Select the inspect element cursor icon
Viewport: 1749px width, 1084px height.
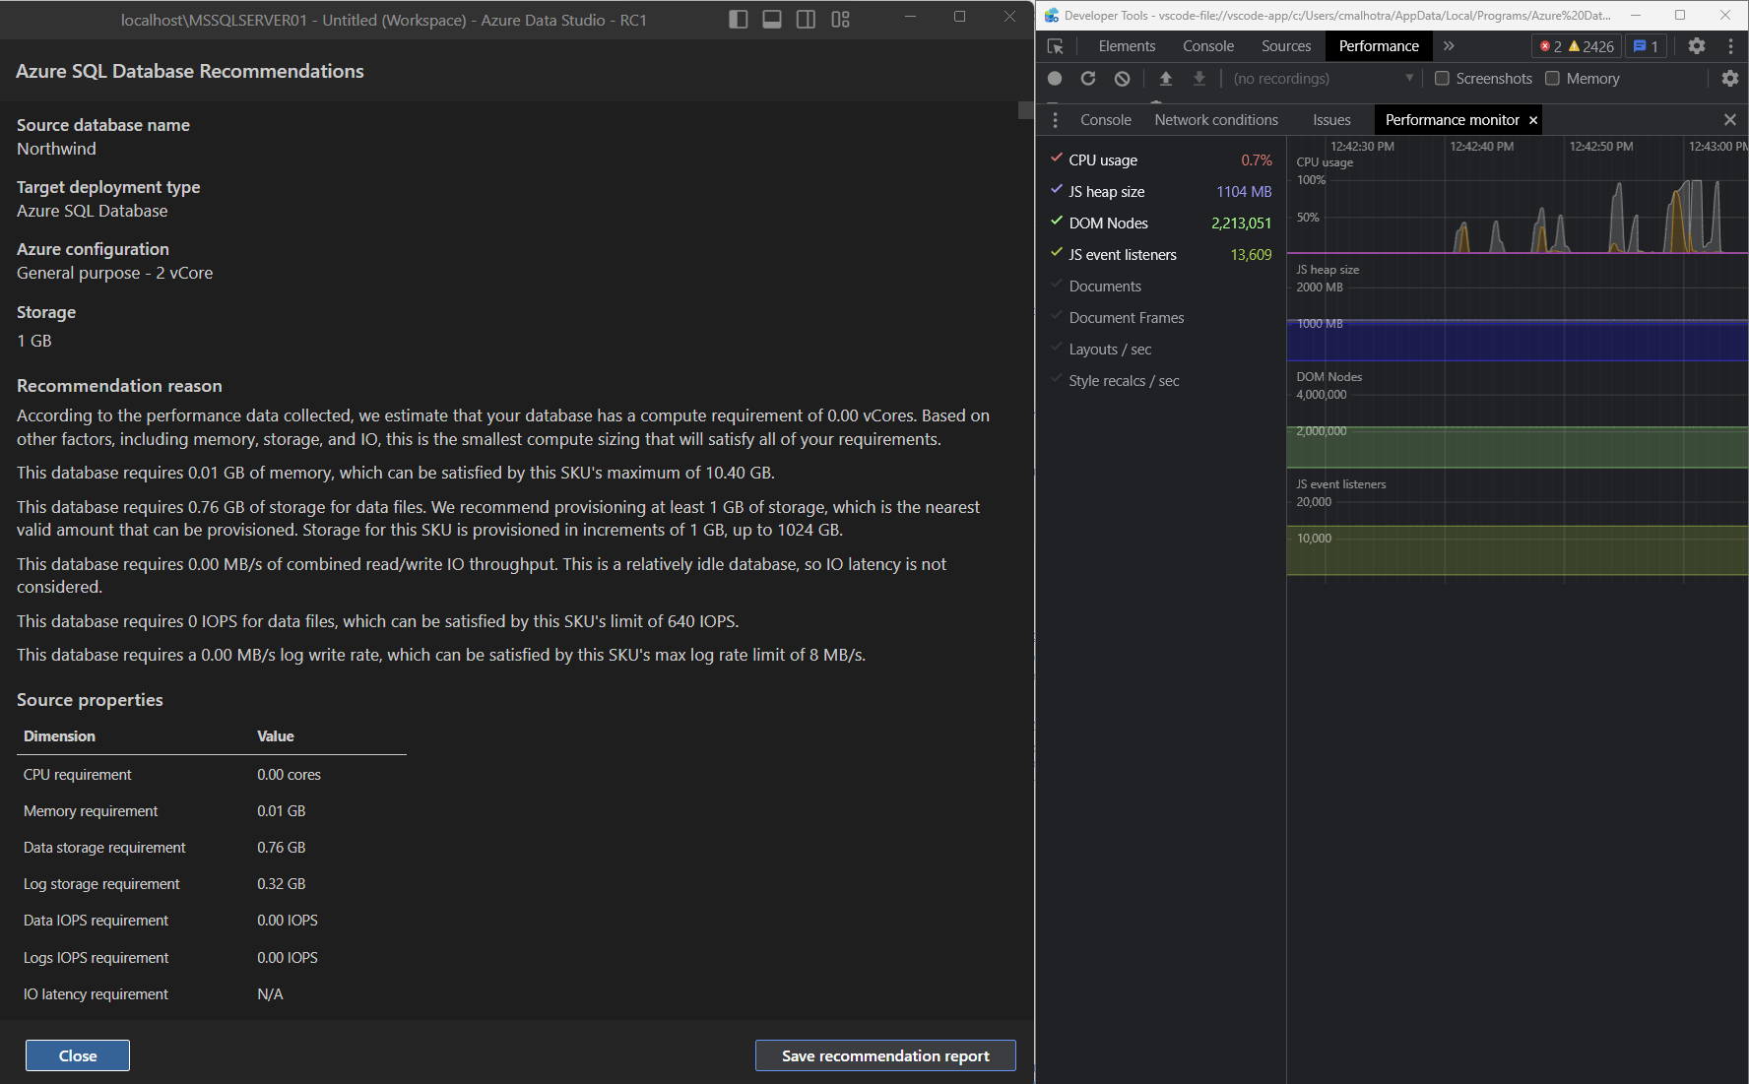tap(1056, 46)
